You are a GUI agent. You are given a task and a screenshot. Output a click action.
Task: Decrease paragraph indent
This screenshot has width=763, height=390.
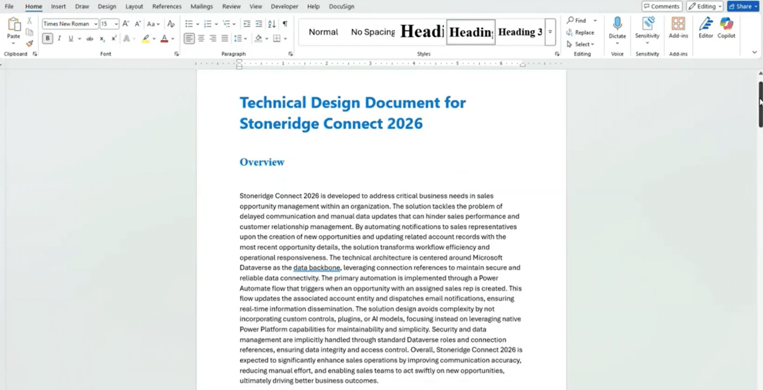247,24
